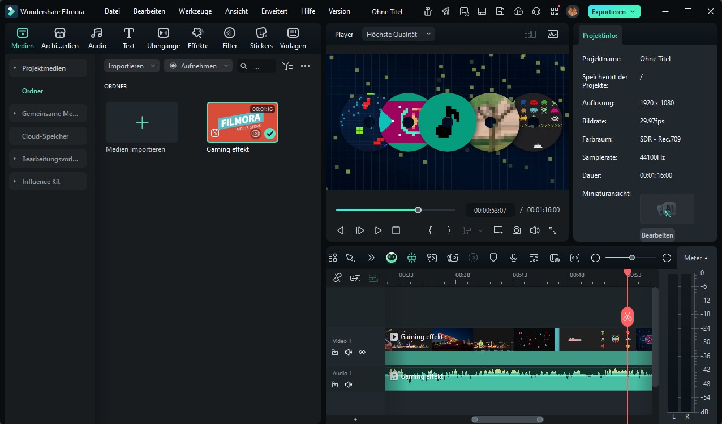The width and height of the screenshot is (722, 424).
Task: Click the previous frame button
Action: click(x=341, y=230)
